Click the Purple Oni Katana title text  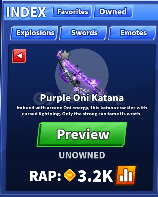tap(82, 98)
